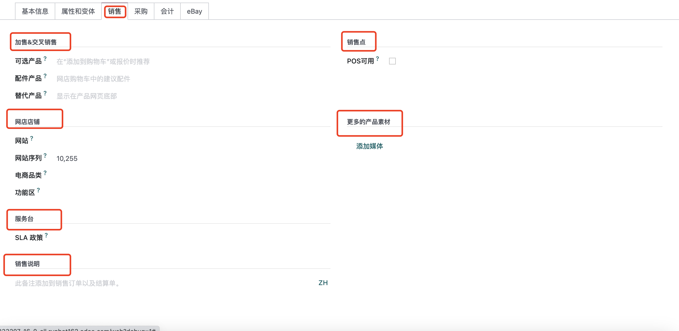Click the help icon beside 配件产品
Viewport: 679px width, 331px height.
[x=45, y=76]
